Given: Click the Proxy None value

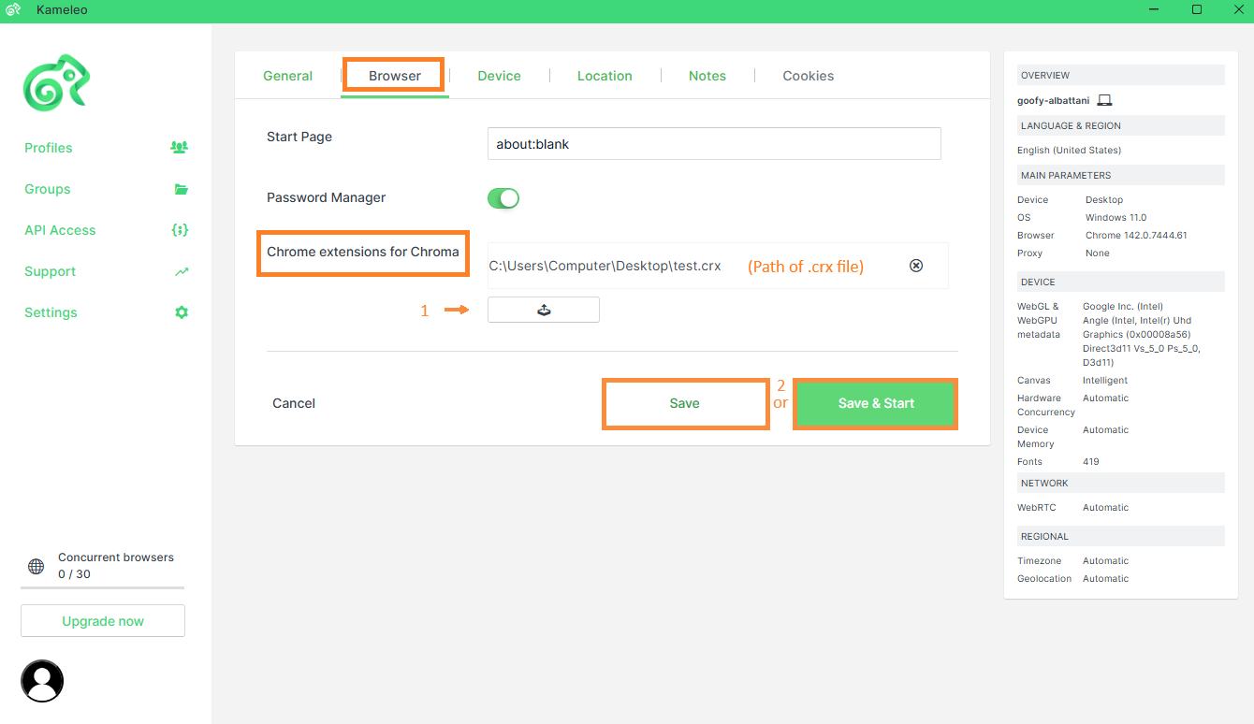Looking at the screenshot, I should (1098, 253).
